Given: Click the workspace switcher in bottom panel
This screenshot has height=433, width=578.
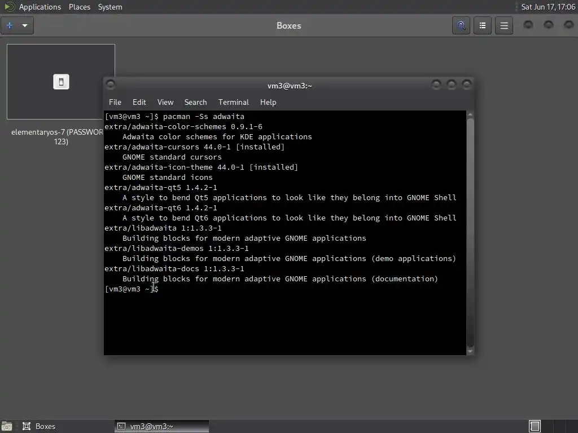Looking at the screenshot, I should [535, 426].
